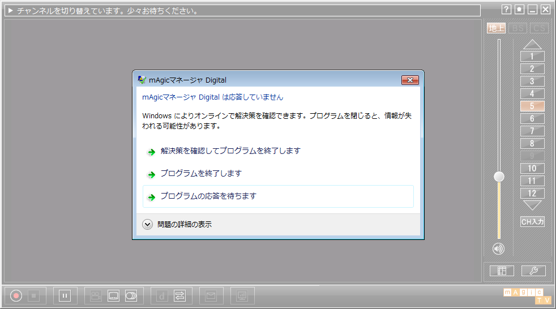Select channel 12 button
This screenshot has width=556, height=309.
tap(532, 193)
